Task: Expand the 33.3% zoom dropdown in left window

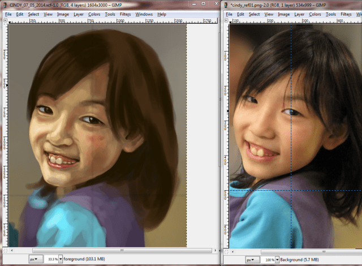Action: [x=61, y=259]
